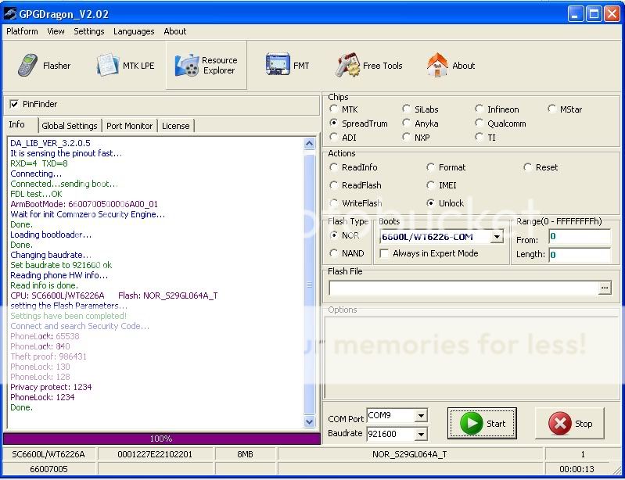
Task: Select the MStar chip radio
Action: (x=552, y=109)
